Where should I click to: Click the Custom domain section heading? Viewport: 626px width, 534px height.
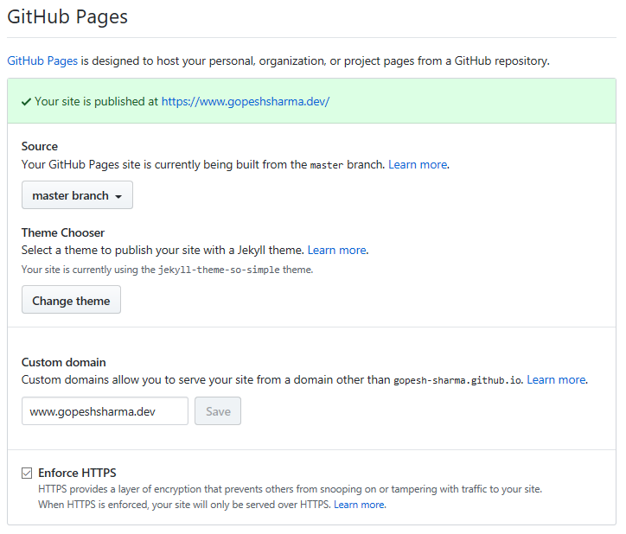64,362
